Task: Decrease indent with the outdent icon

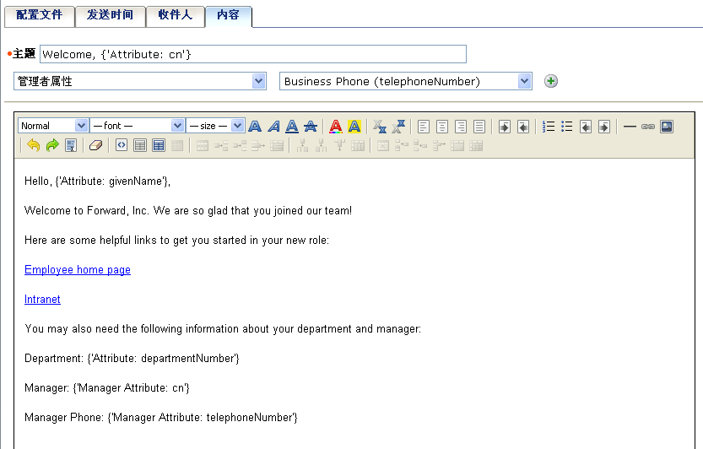Action: [x=586, y=127]
